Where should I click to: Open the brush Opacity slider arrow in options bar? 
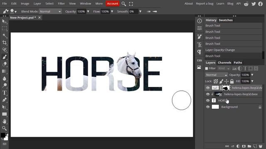point(88,12)
